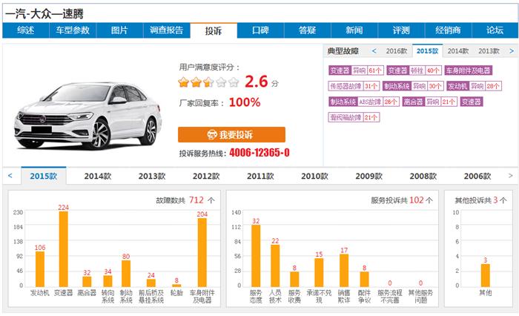Click the second rating star
Viewport: 519px width, 316px height.
[196, 82]
